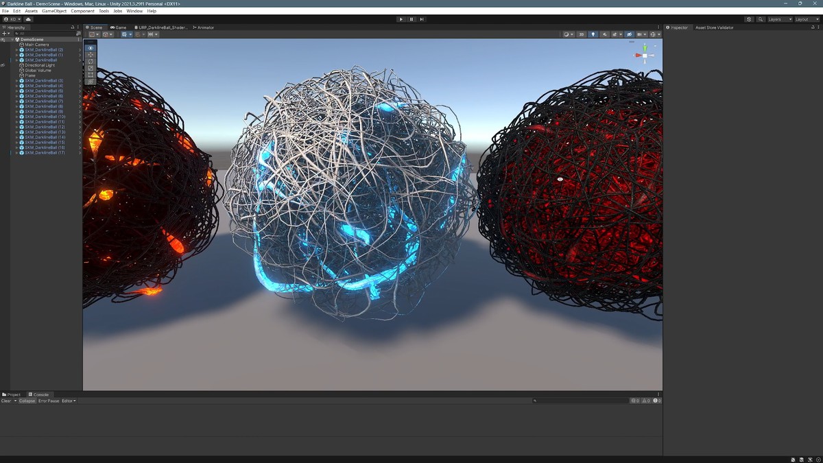Click the Clear button in Console
Screen dimensions: 823x463
6,401
